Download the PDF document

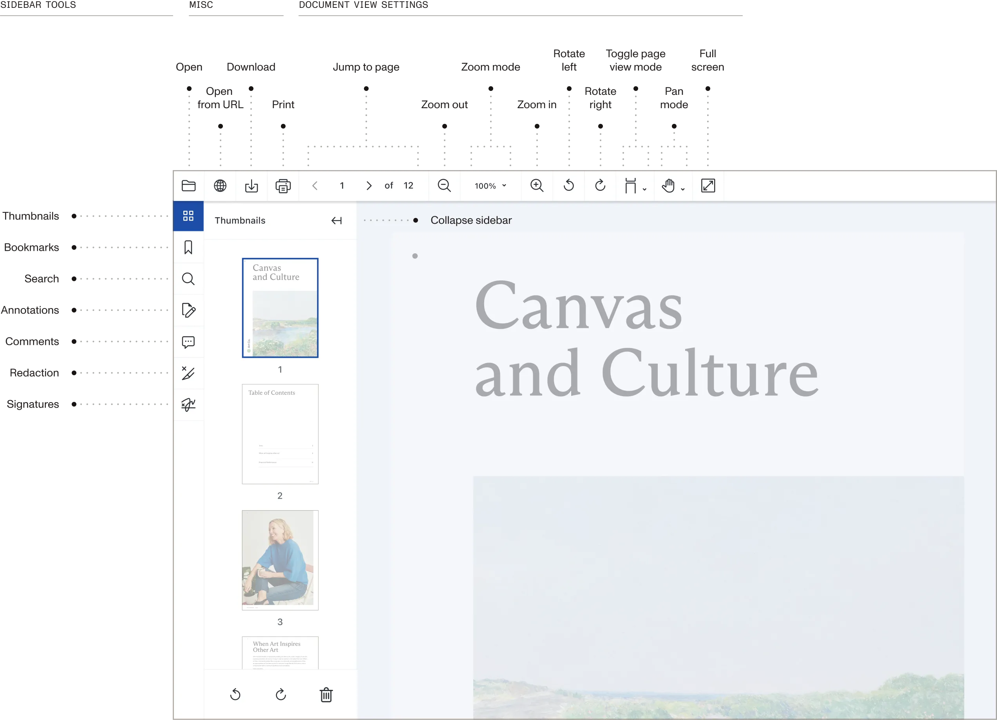(x=252, y=186)
